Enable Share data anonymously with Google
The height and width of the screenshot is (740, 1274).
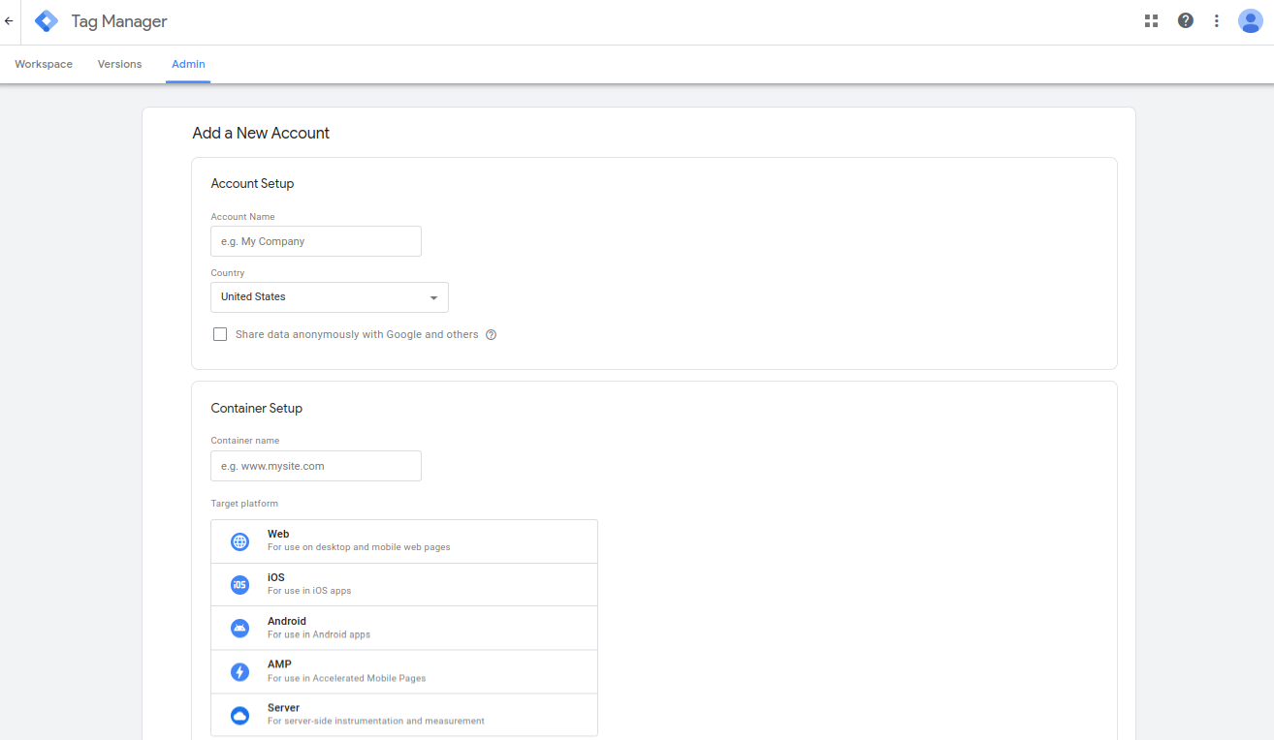coord(220,333)
